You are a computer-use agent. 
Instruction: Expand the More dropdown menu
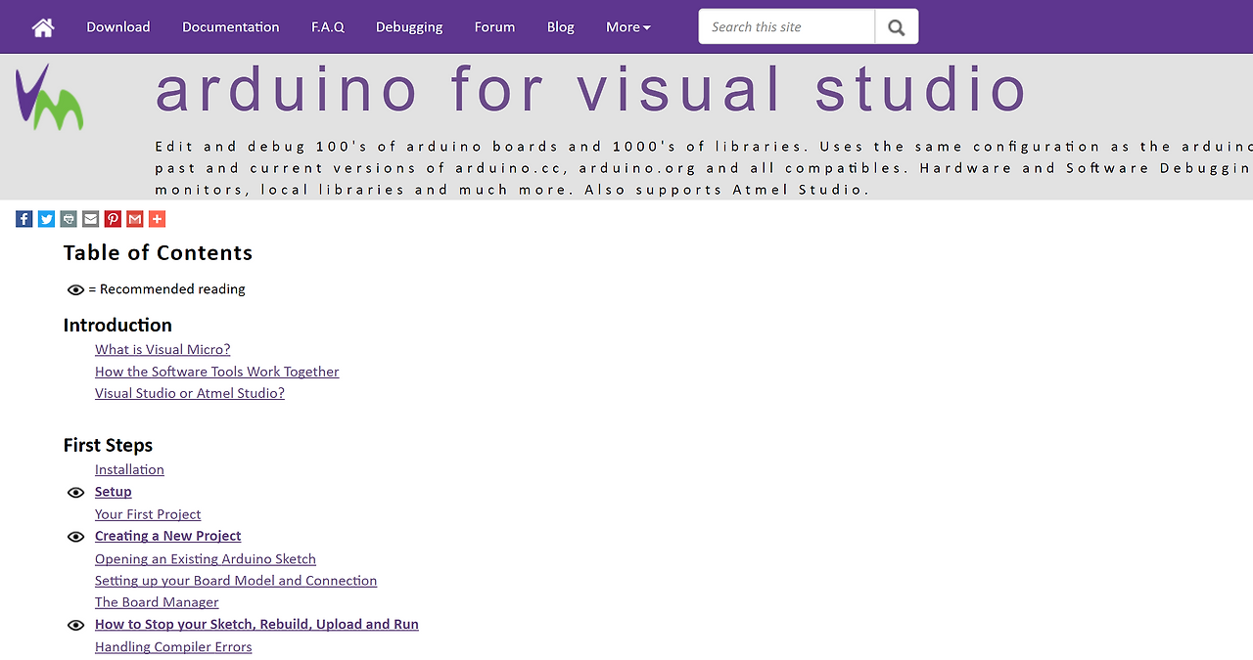(x=627, y=27)
